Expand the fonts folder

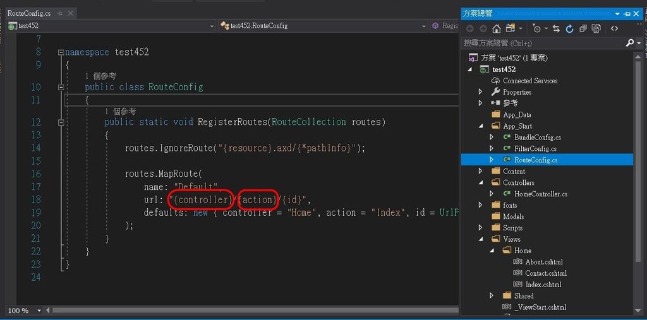[480, 205]
